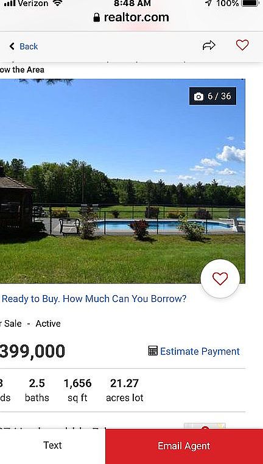Toggle favorite with round heart button on photo
The image size is (263, 464).
point(220,279)
